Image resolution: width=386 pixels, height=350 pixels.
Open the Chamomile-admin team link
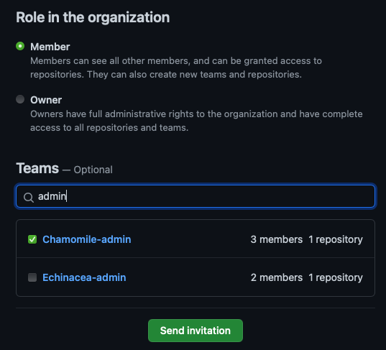(x=87, y=239)
